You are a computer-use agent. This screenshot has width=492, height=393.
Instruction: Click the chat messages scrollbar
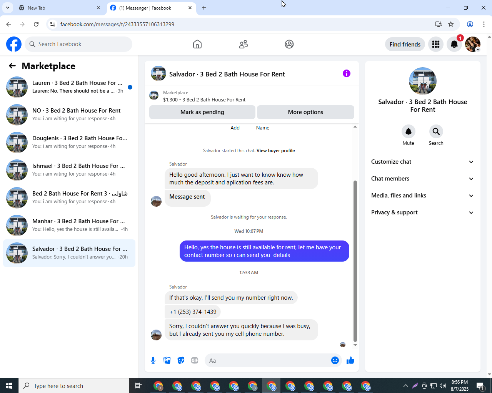point(355,261)
